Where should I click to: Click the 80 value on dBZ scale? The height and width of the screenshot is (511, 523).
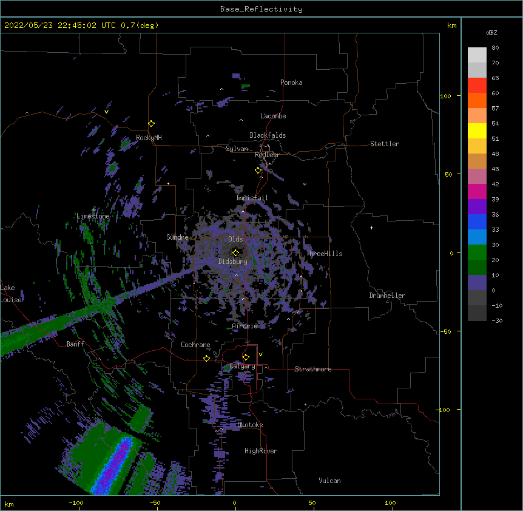pyautogui.click(x=495, y=48)
